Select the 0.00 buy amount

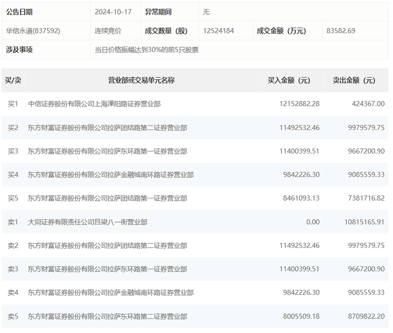pyautogui.click(x=313, y=222)
